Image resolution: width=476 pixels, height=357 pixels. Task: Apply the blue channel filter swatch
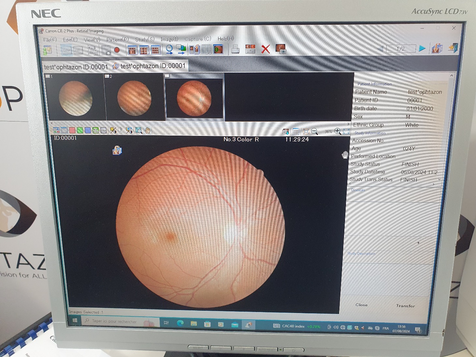tap(88, 130)
